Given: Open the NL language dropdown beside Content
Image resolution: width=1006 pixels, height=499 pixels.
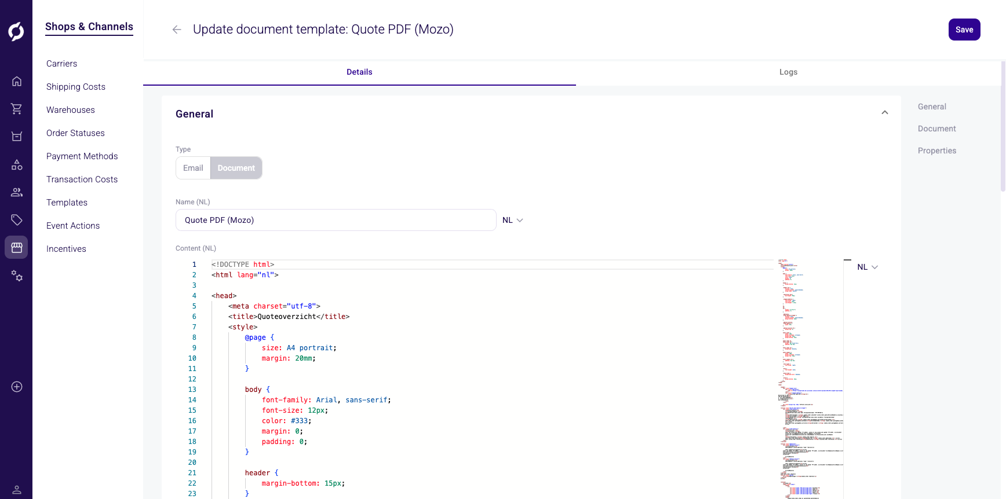Looking at the screenshot, I should [868, 267].
